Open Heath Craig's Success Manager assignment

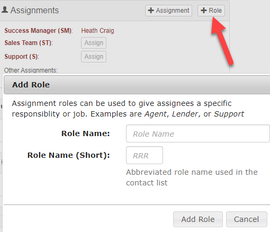point(97,31)
